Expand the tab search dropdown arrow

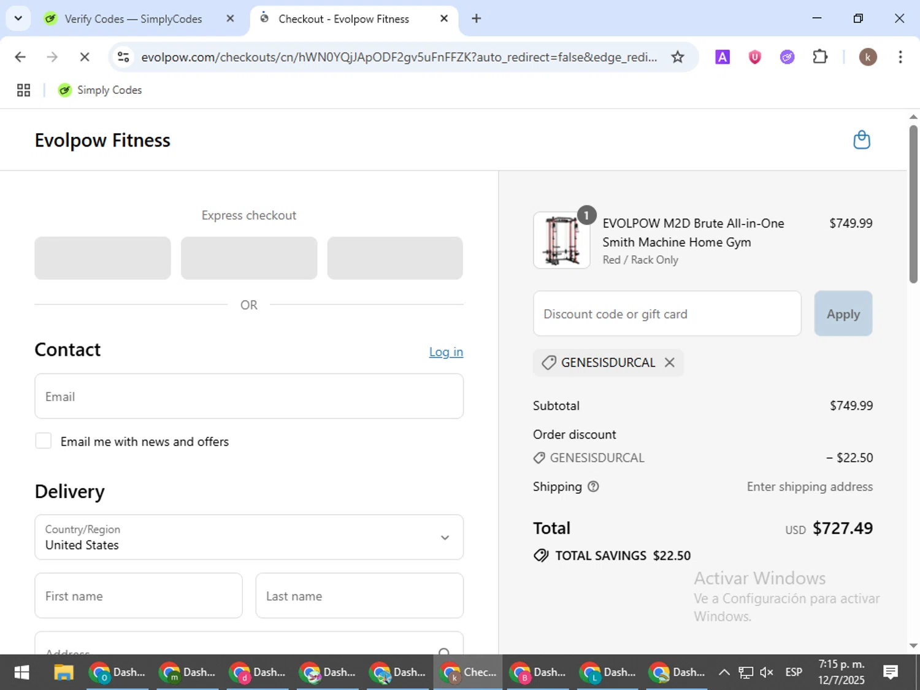18,18
